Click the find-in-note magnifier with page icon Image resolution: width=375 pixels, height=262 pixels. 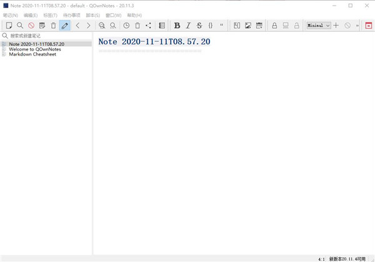click(x=102, y=26)
